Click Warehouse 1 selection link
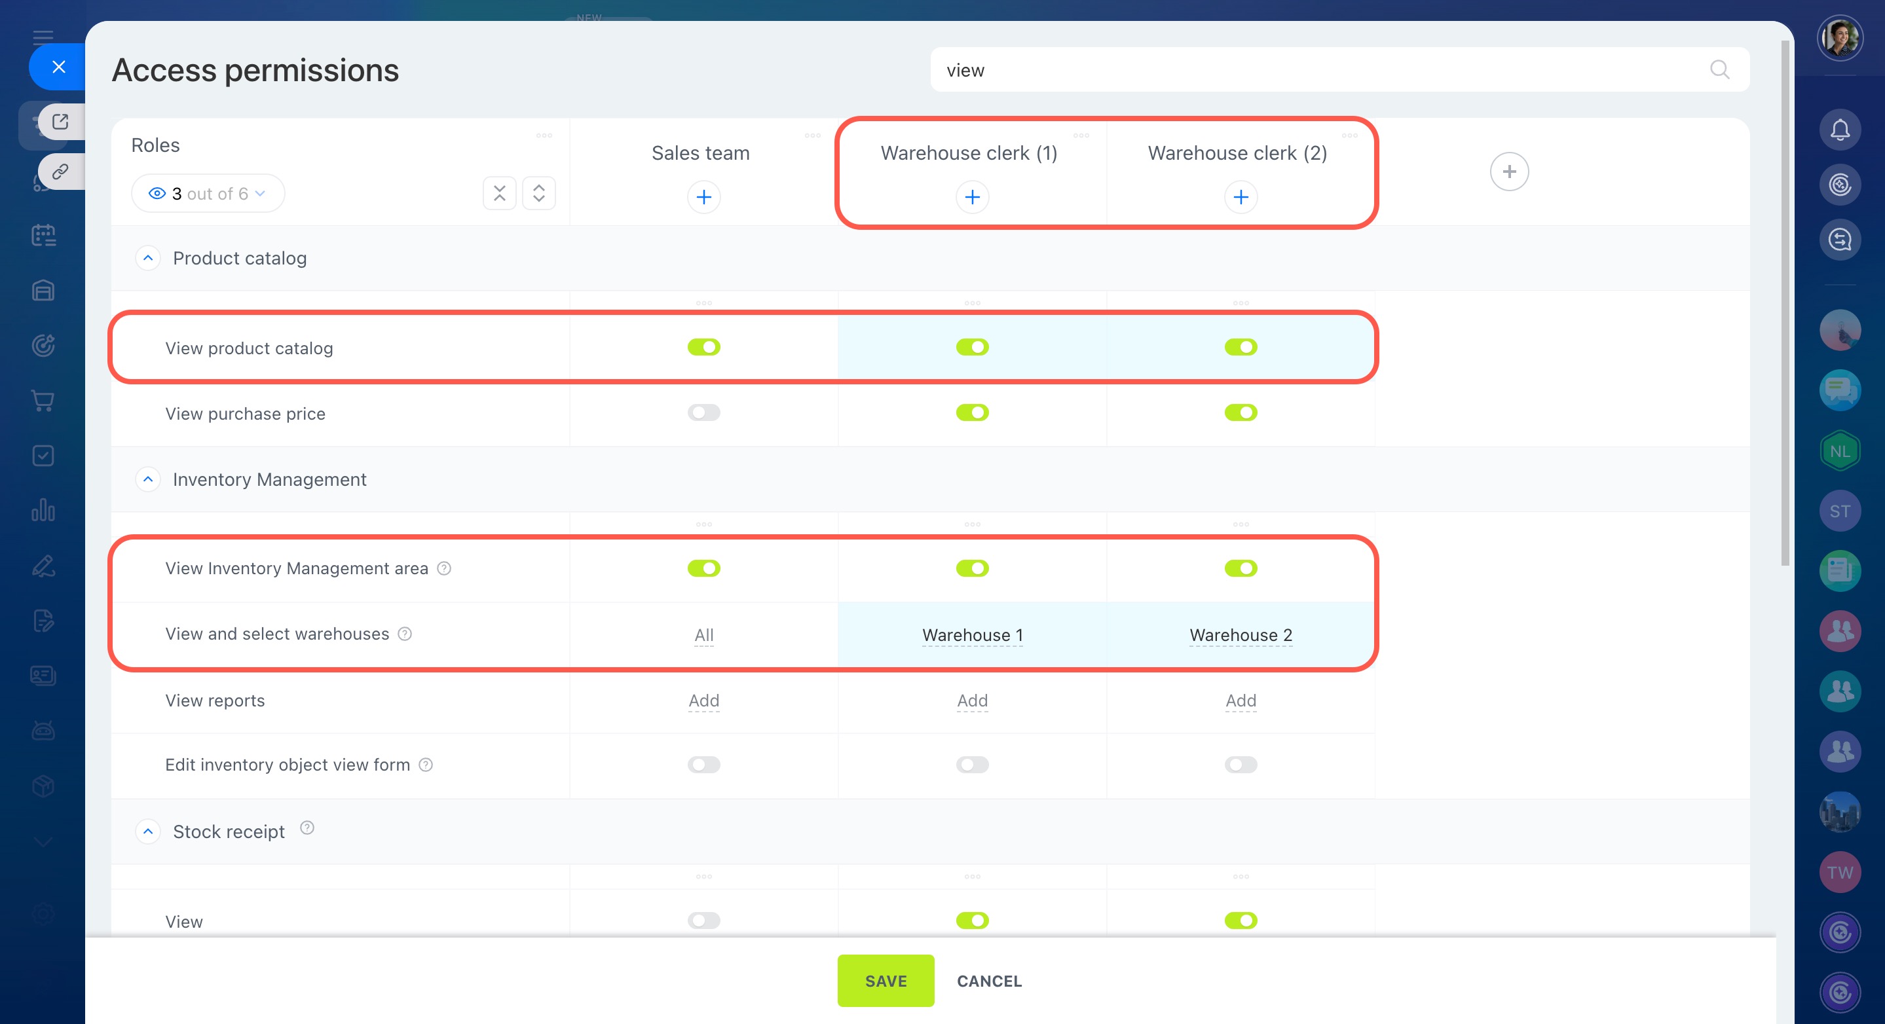This screenshot has width=1885, height=1024. [x=972, y=634]
